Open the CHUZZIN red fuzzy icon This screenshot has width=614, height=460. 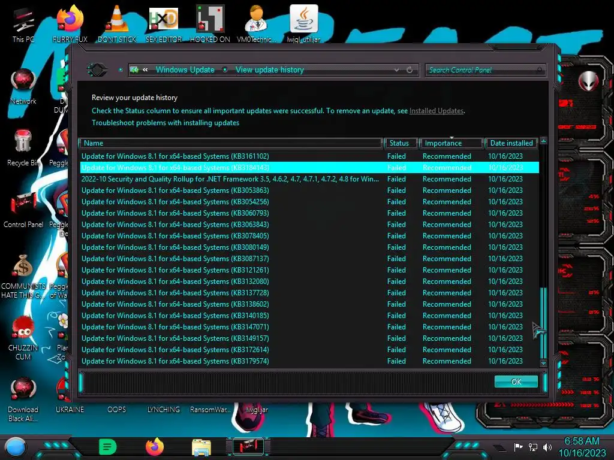pyautogui.click(x=23, y=338)
